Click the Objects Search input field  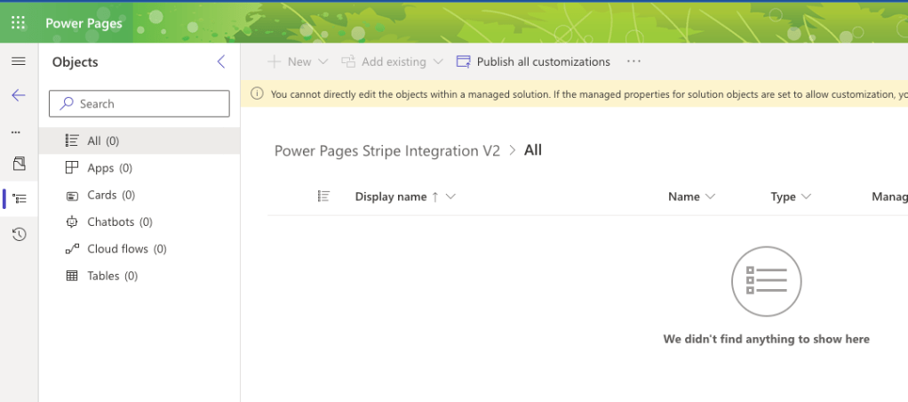(x=140, y=104)
